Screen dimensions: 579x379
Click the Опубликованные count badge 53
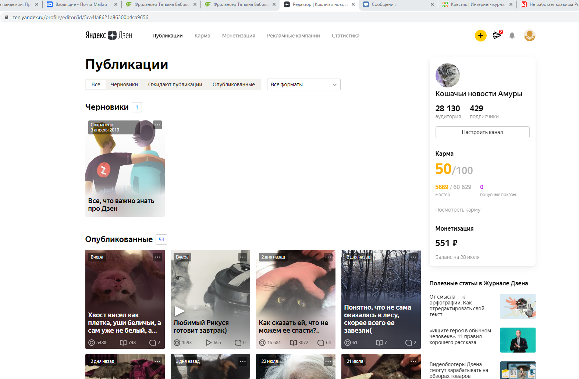161,239
